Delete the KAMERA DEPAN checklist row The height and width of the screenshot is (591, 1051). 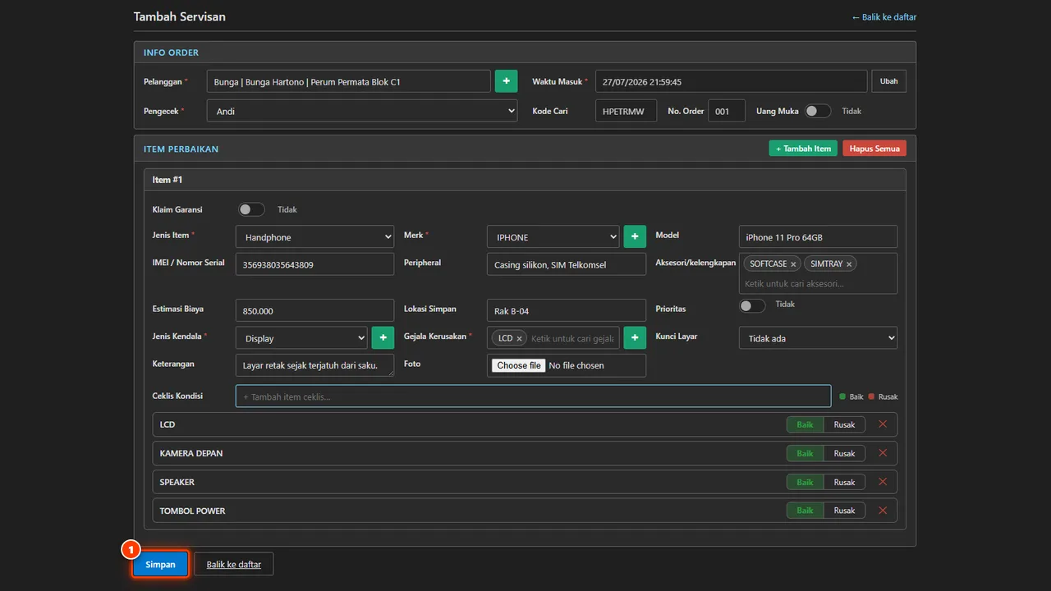point(883,453)
